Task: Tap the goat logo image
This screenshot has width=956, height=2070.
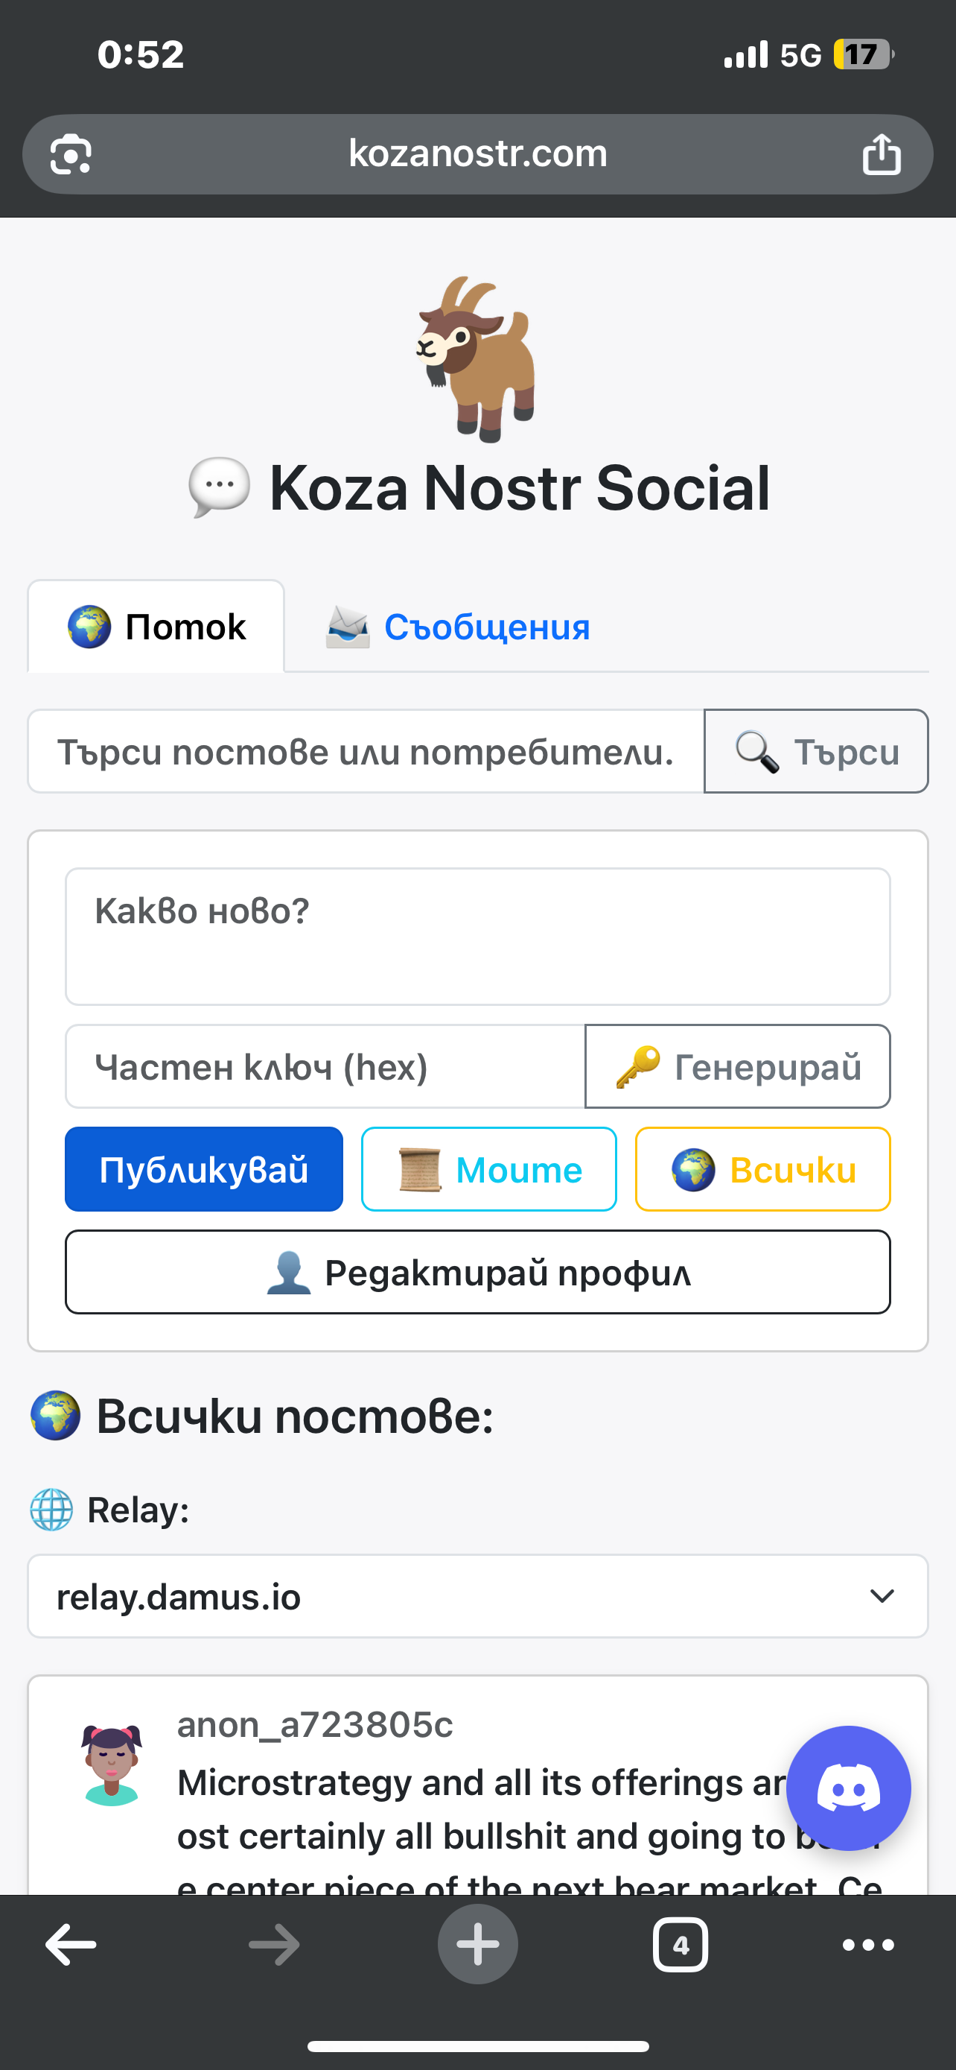Action: (477, 358)
